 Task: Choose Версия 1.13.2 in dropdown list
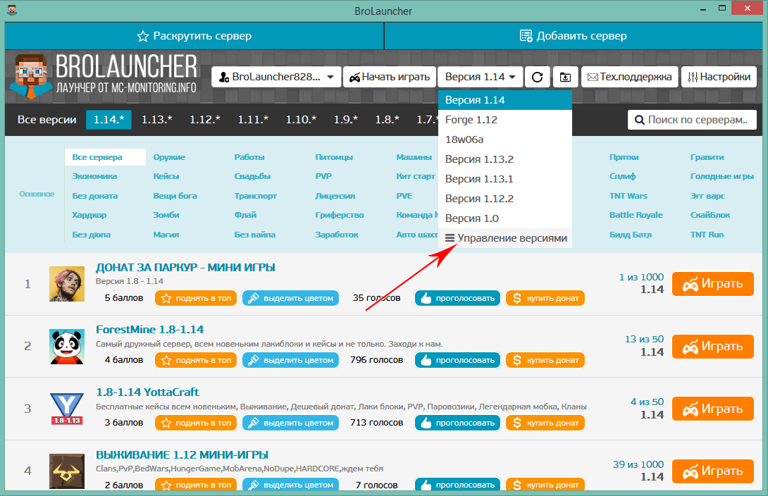tap(479, 159)
